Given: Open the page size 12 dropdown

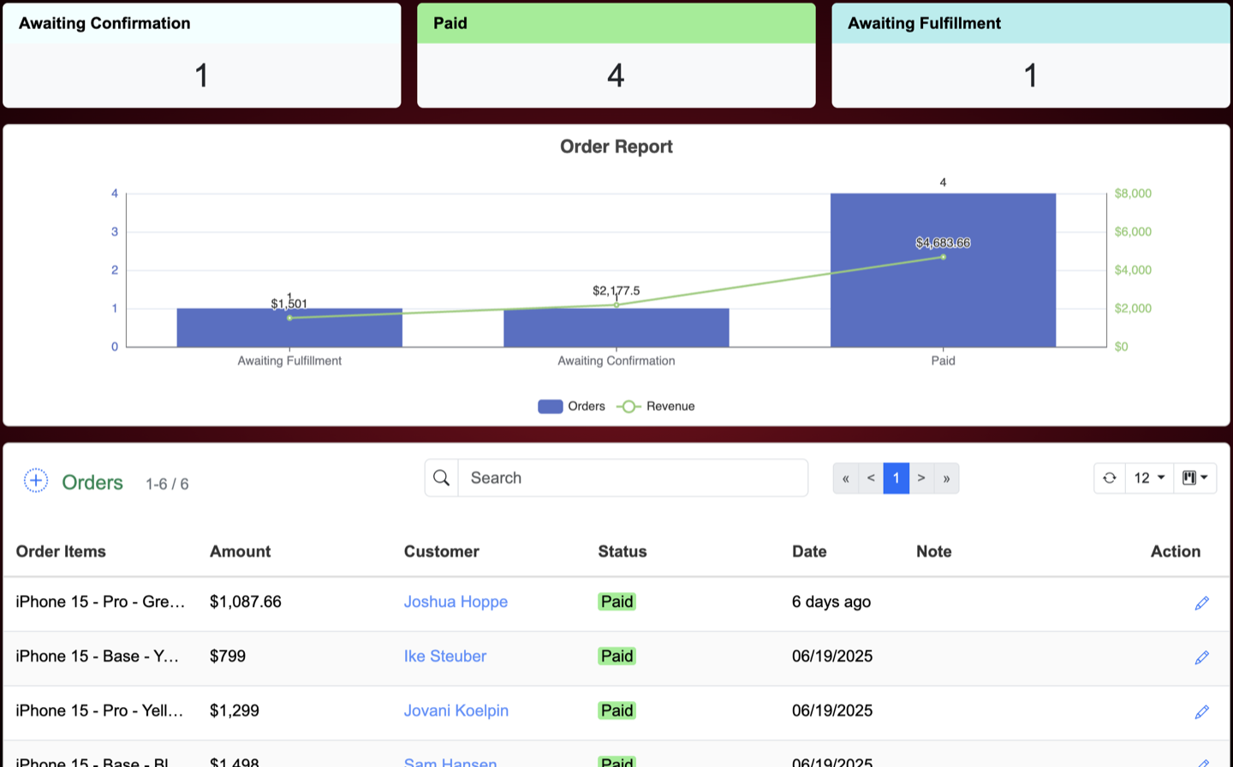Looking at the screenshot, I should point(1149,478).
